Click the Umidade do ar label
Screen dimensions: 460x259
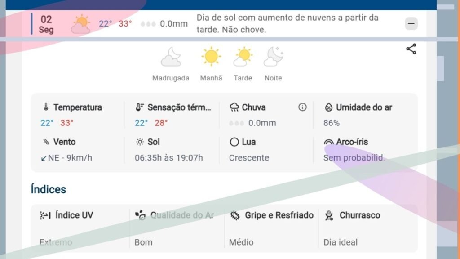tap(364, 107)
